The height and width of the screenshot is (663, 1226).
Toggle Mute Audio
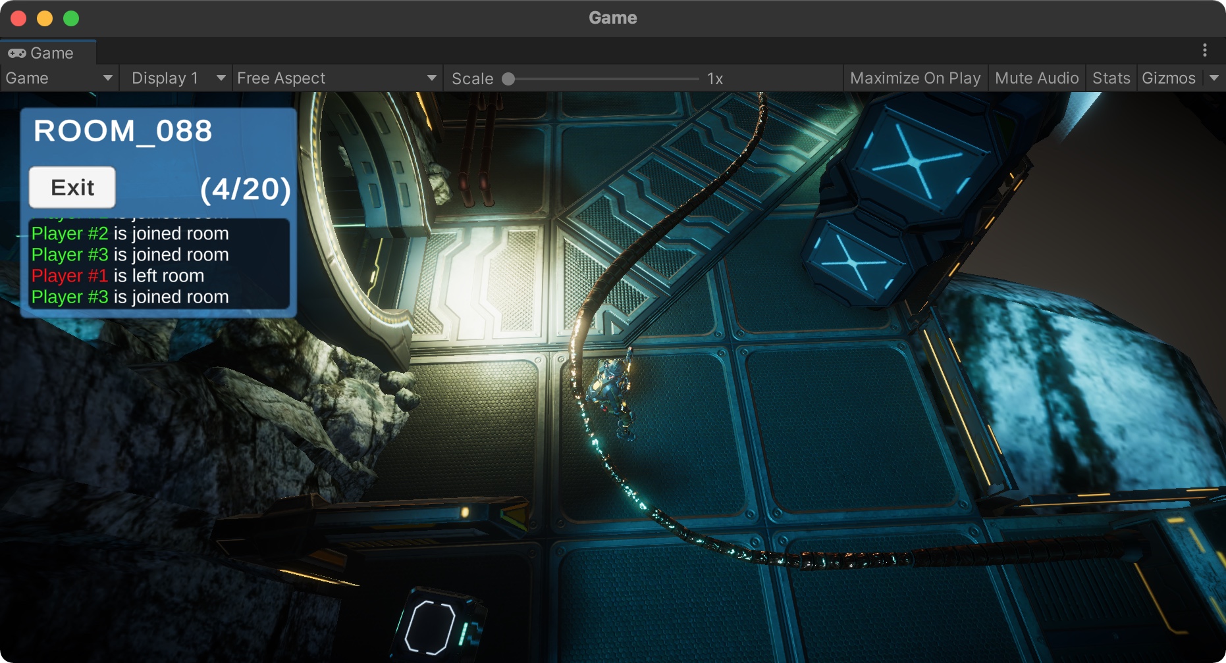coord(1036,78)
